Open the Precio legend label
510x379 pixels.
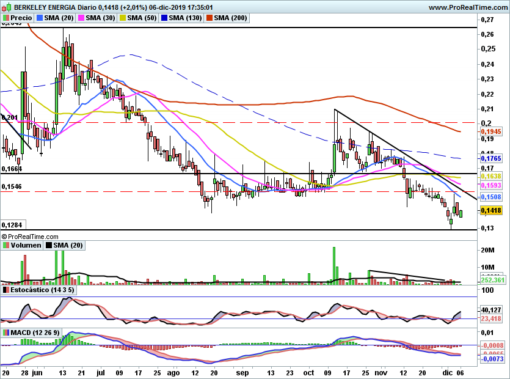click(21, 18)
